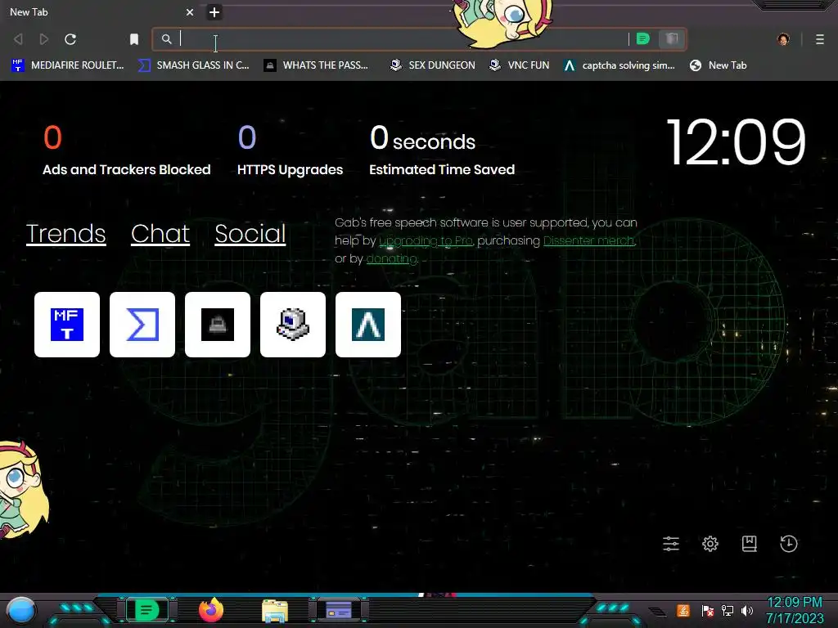Open the Start orb on the taskbar
838x628 pixels.
[x=21, y=610]
